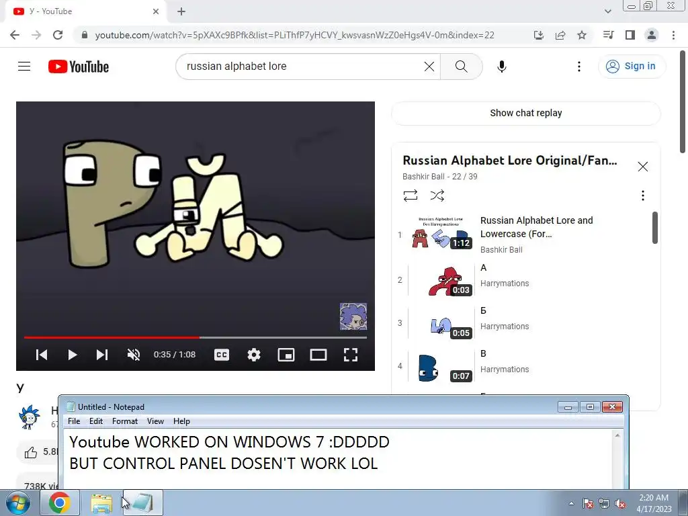Unmute the video player
This screenshot has width=688, height=516.
click(x=134, y=355)
